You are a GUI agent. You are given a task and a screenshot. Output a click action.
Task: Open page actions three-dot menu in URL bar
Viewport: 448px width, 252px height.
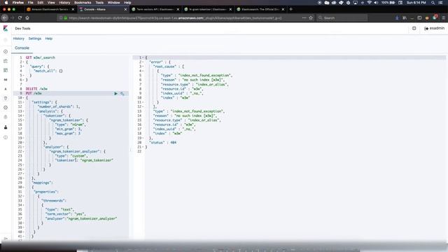[x=304, y=17]
